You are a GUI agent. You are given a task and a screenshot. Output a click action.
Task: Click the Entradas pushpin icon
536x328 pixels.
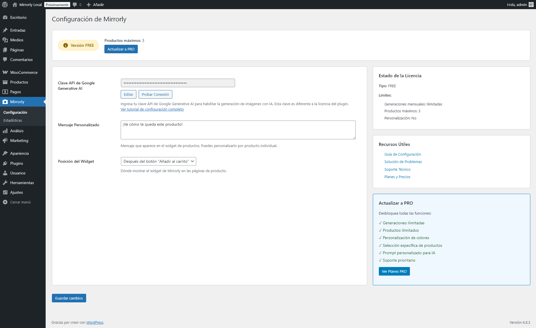[5, 30]
